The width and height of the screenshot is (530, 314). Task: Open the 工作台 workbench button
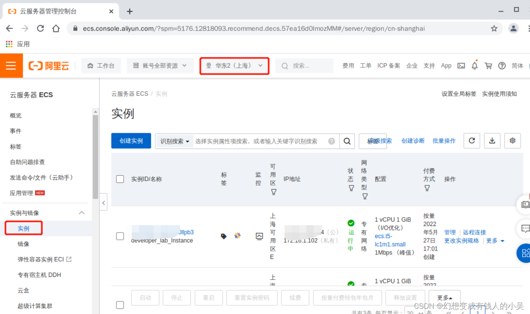tap(101, 65)
